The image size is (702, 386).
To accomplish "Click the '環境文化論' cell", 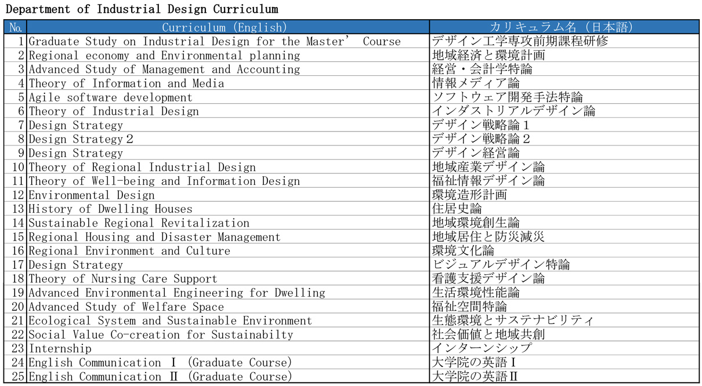I will 564,250.
